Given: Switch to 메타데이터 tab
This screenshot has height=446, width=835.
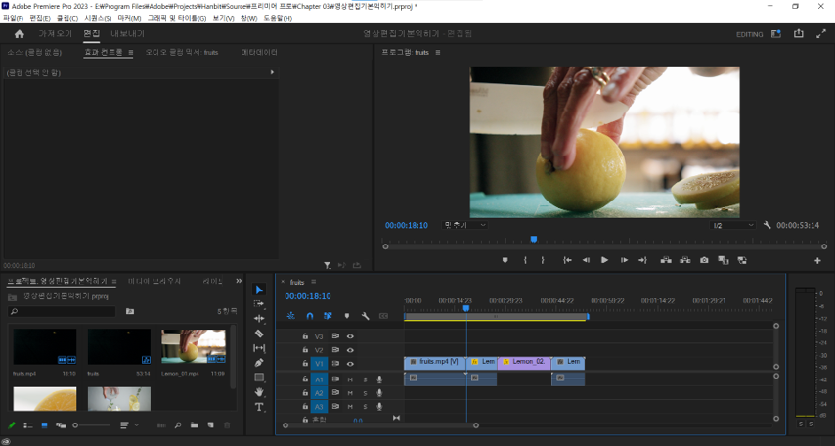Looking at the screenshot, I should (259, 52).
